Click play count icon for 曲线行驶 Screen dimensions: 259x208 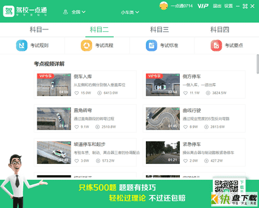click(206, 127)
